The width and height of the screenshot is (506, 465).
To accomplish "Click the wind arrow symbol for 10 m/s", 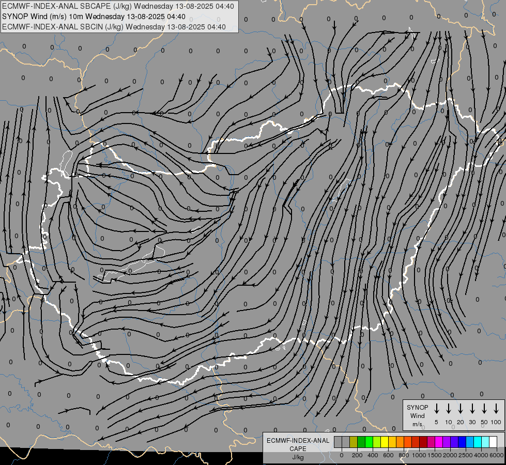I will click(x=448, y=409).
